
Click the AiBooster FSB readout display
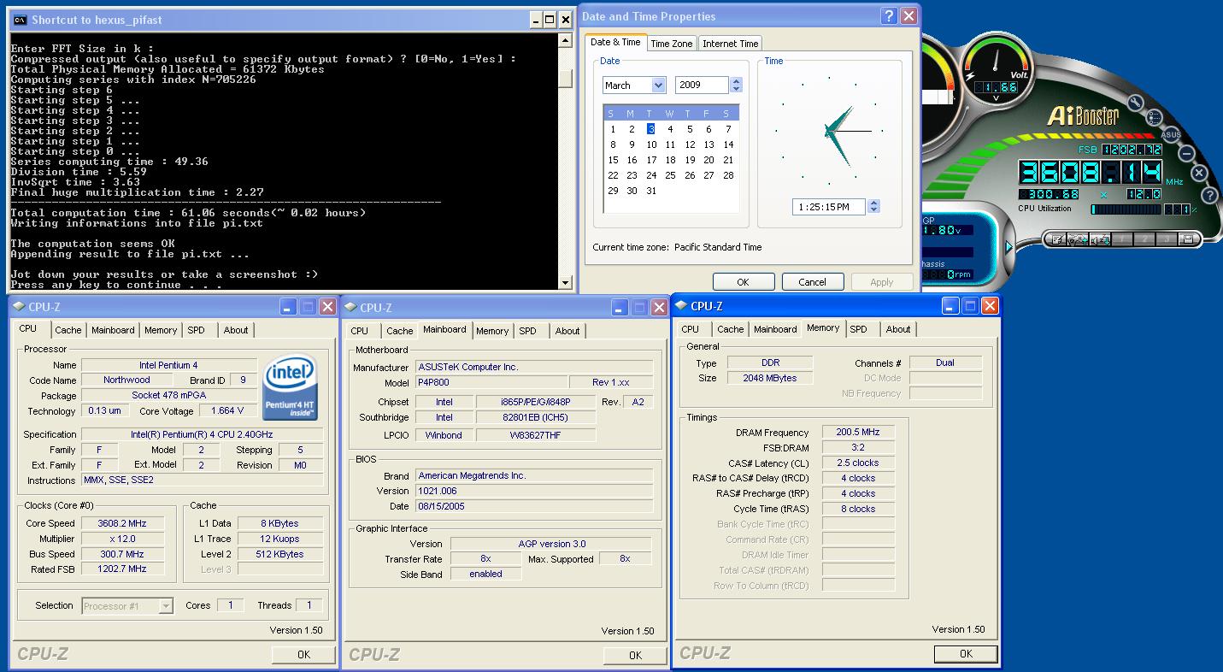coord(1132,150)
